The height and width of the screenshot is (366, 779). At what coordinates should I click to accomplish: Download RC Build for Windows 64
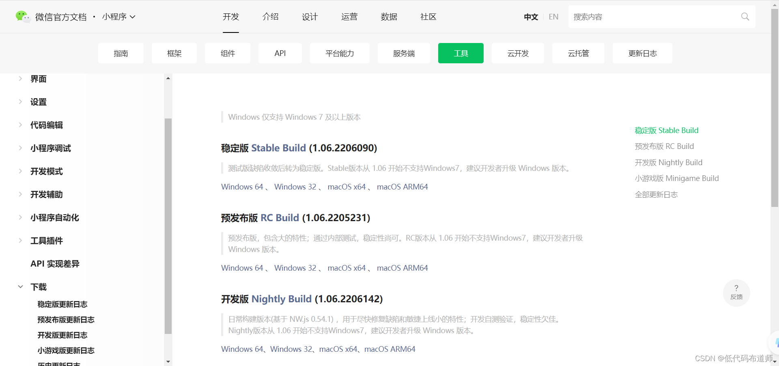point(242,268)
